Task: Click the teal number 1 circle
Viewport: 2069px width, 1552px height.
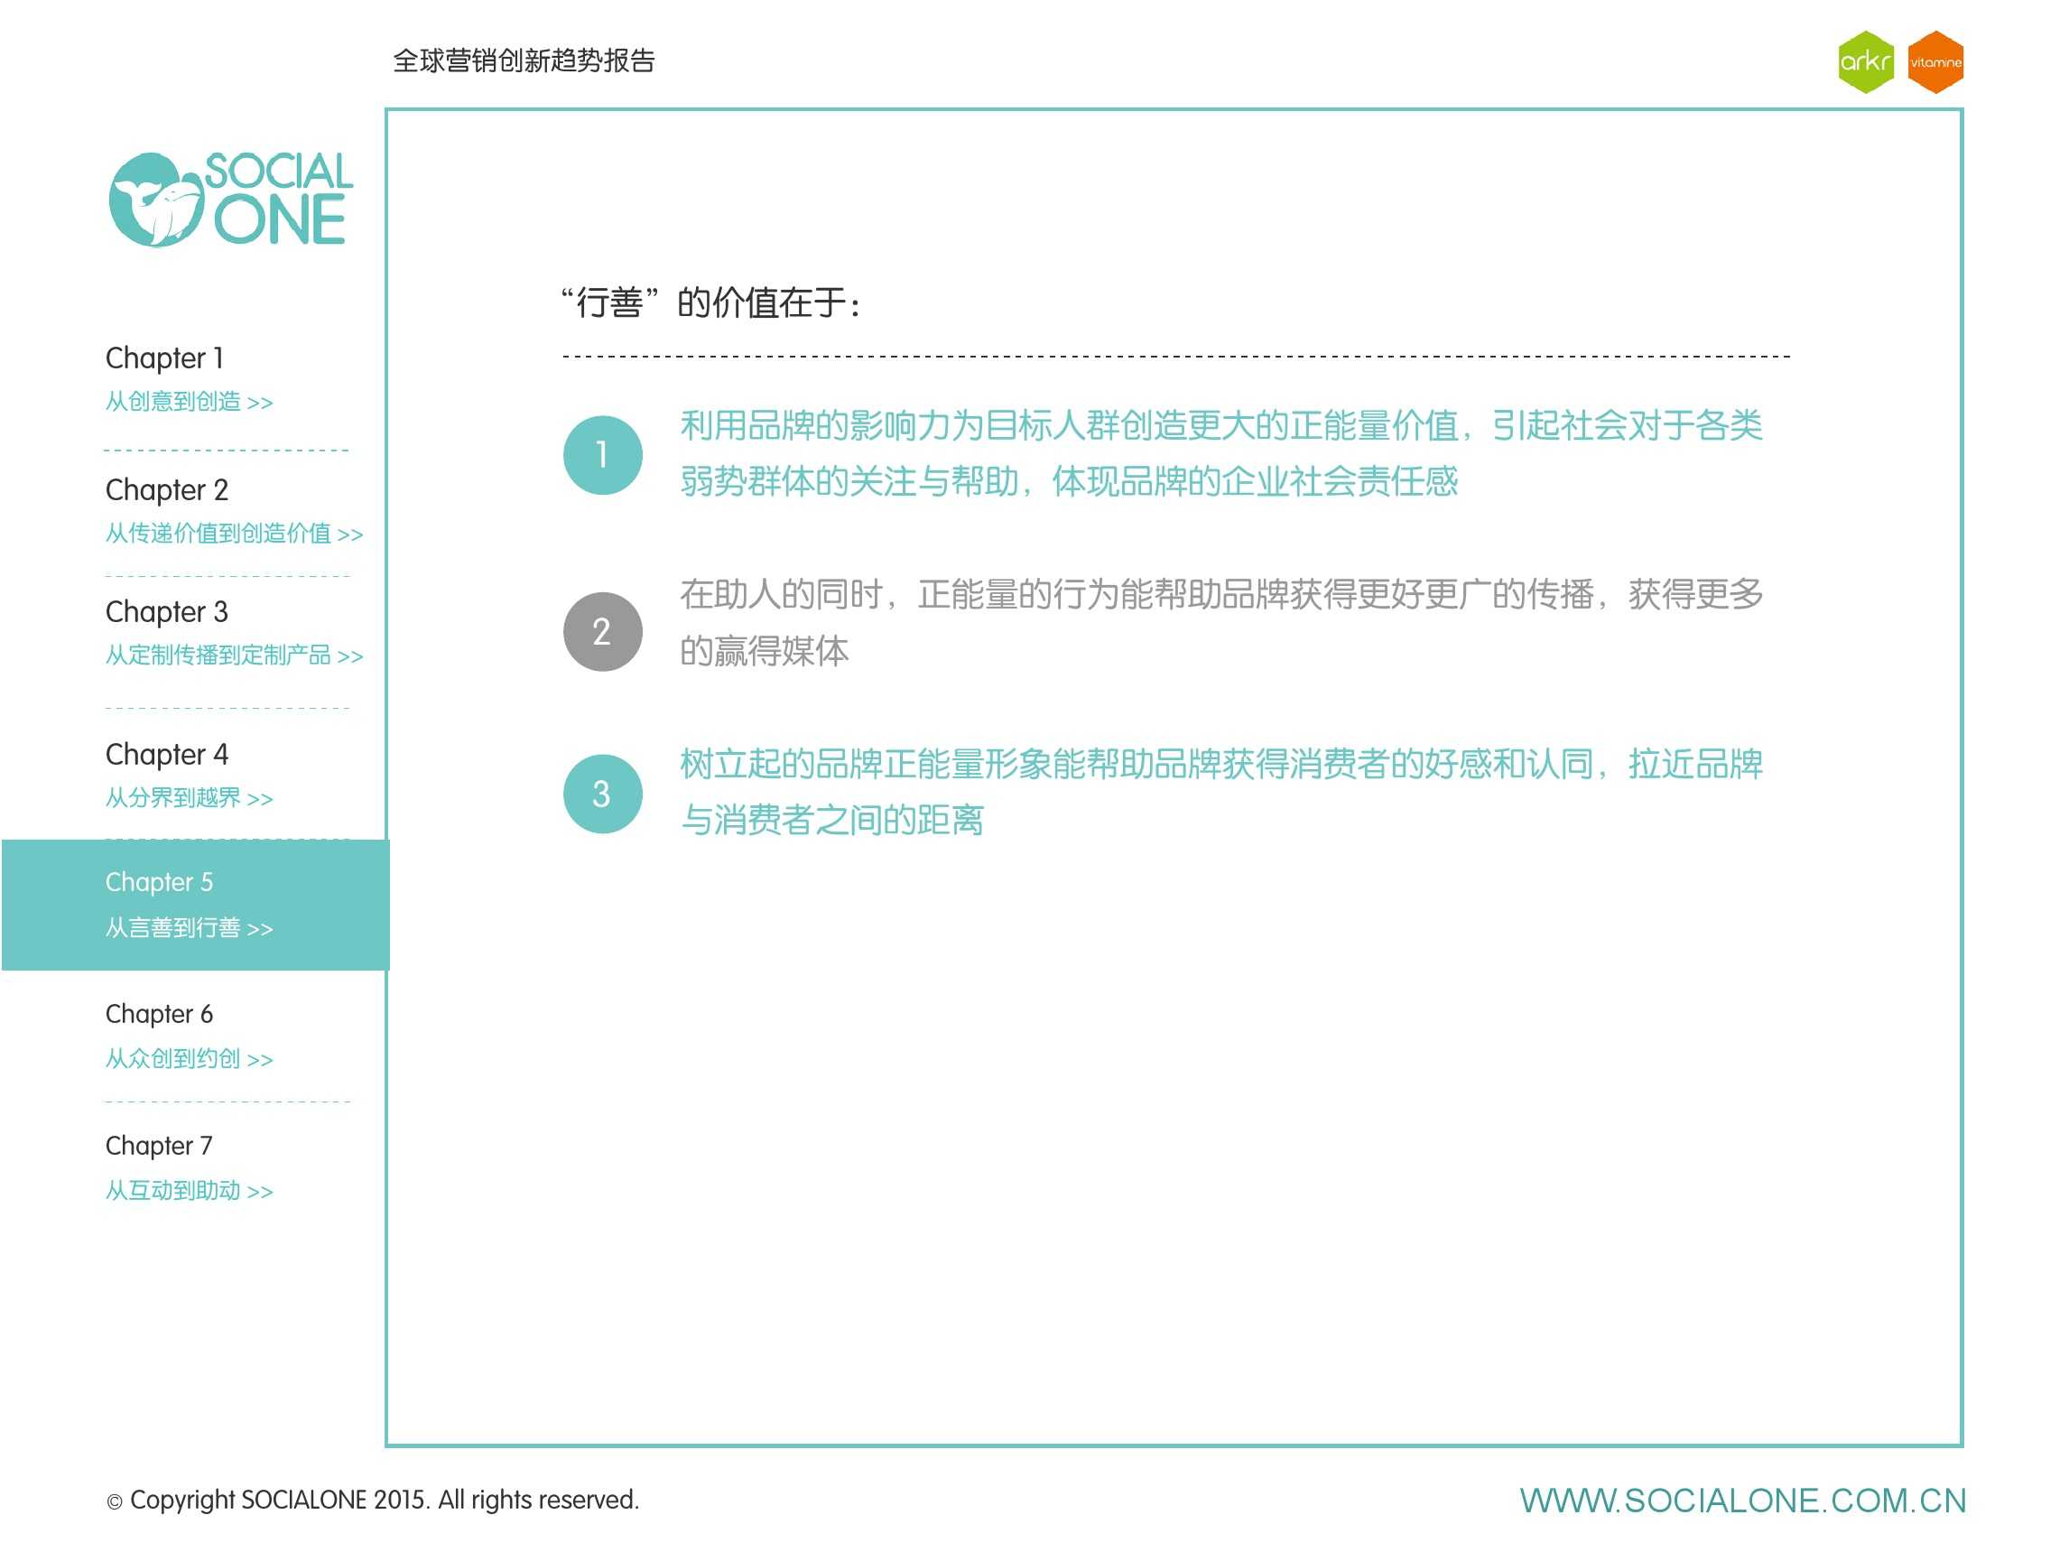Action: click(602, 455)
